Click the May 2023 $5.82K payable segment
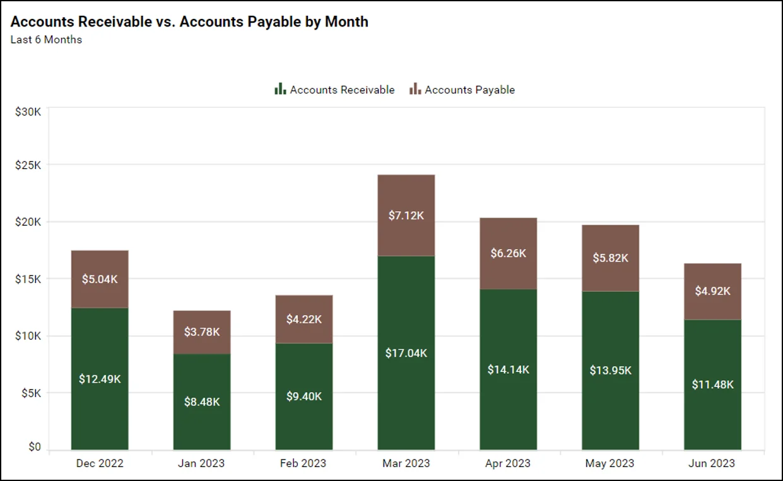Screen dimensions: 783x481 (611, 258)
